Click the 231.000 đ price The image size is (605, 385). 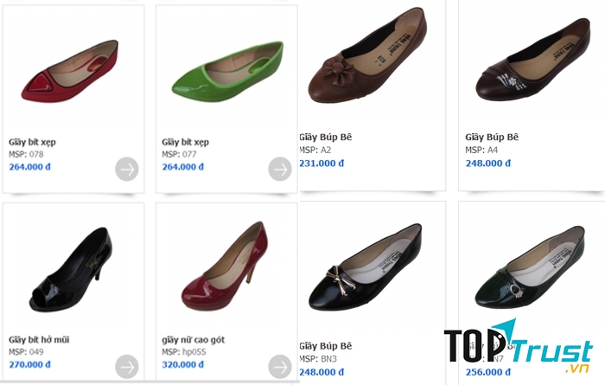coord(322,163)
